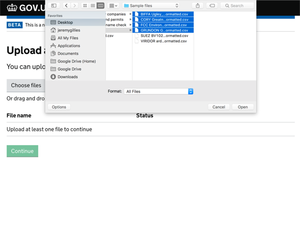Open the Sample files folder path dropdown
This screenshot has width=300, height=230.
151,5
